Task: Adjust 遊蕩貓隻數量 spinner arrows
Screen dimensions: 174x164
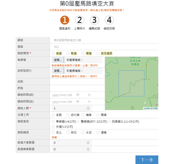Action: coord(88,149)
